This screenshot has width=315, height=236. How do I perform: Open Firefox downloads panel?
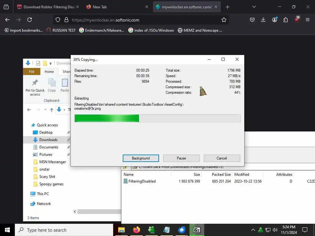pos(263,20)
